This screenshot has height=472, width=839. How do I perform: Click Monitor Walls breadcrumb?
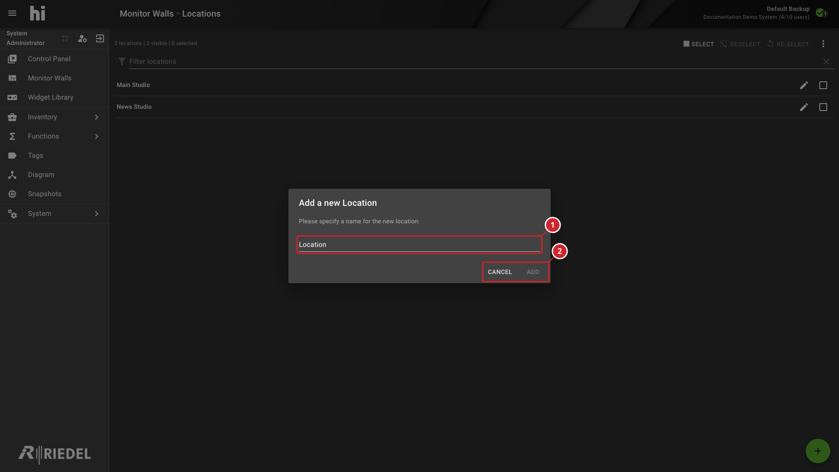pos(146,14)
